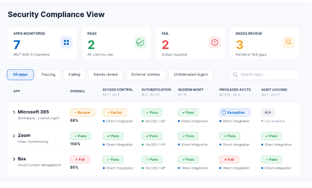The image size is (312, 188).
Task: Filter by Unfederated logins
Action: click(191, 75)
